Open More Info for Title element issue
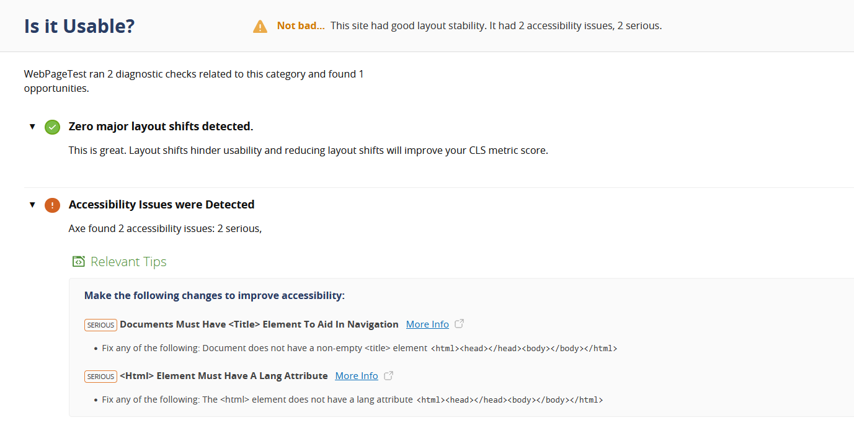This screenshot has width=854, height=438. tap(427, 324)
